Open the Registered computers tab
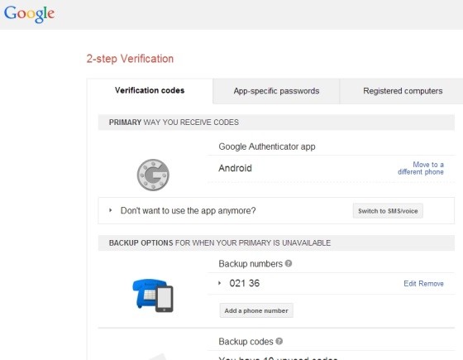The width and height of the screenshot is (463, 360). [x=403, y=91]
